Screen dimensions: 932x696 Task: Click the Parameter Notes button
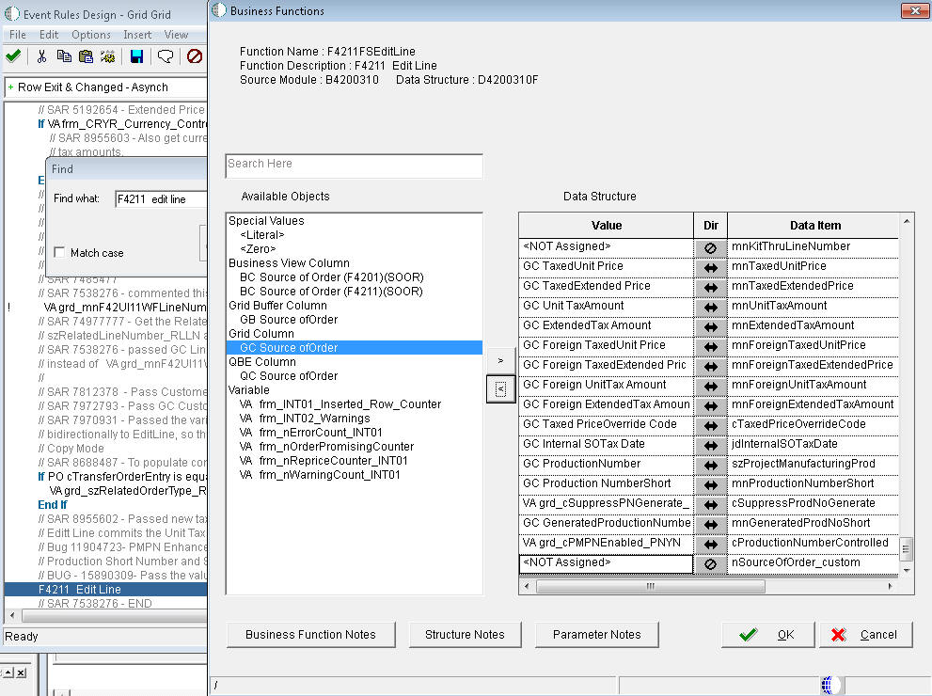pyautogui.click(x=597, y=635)
